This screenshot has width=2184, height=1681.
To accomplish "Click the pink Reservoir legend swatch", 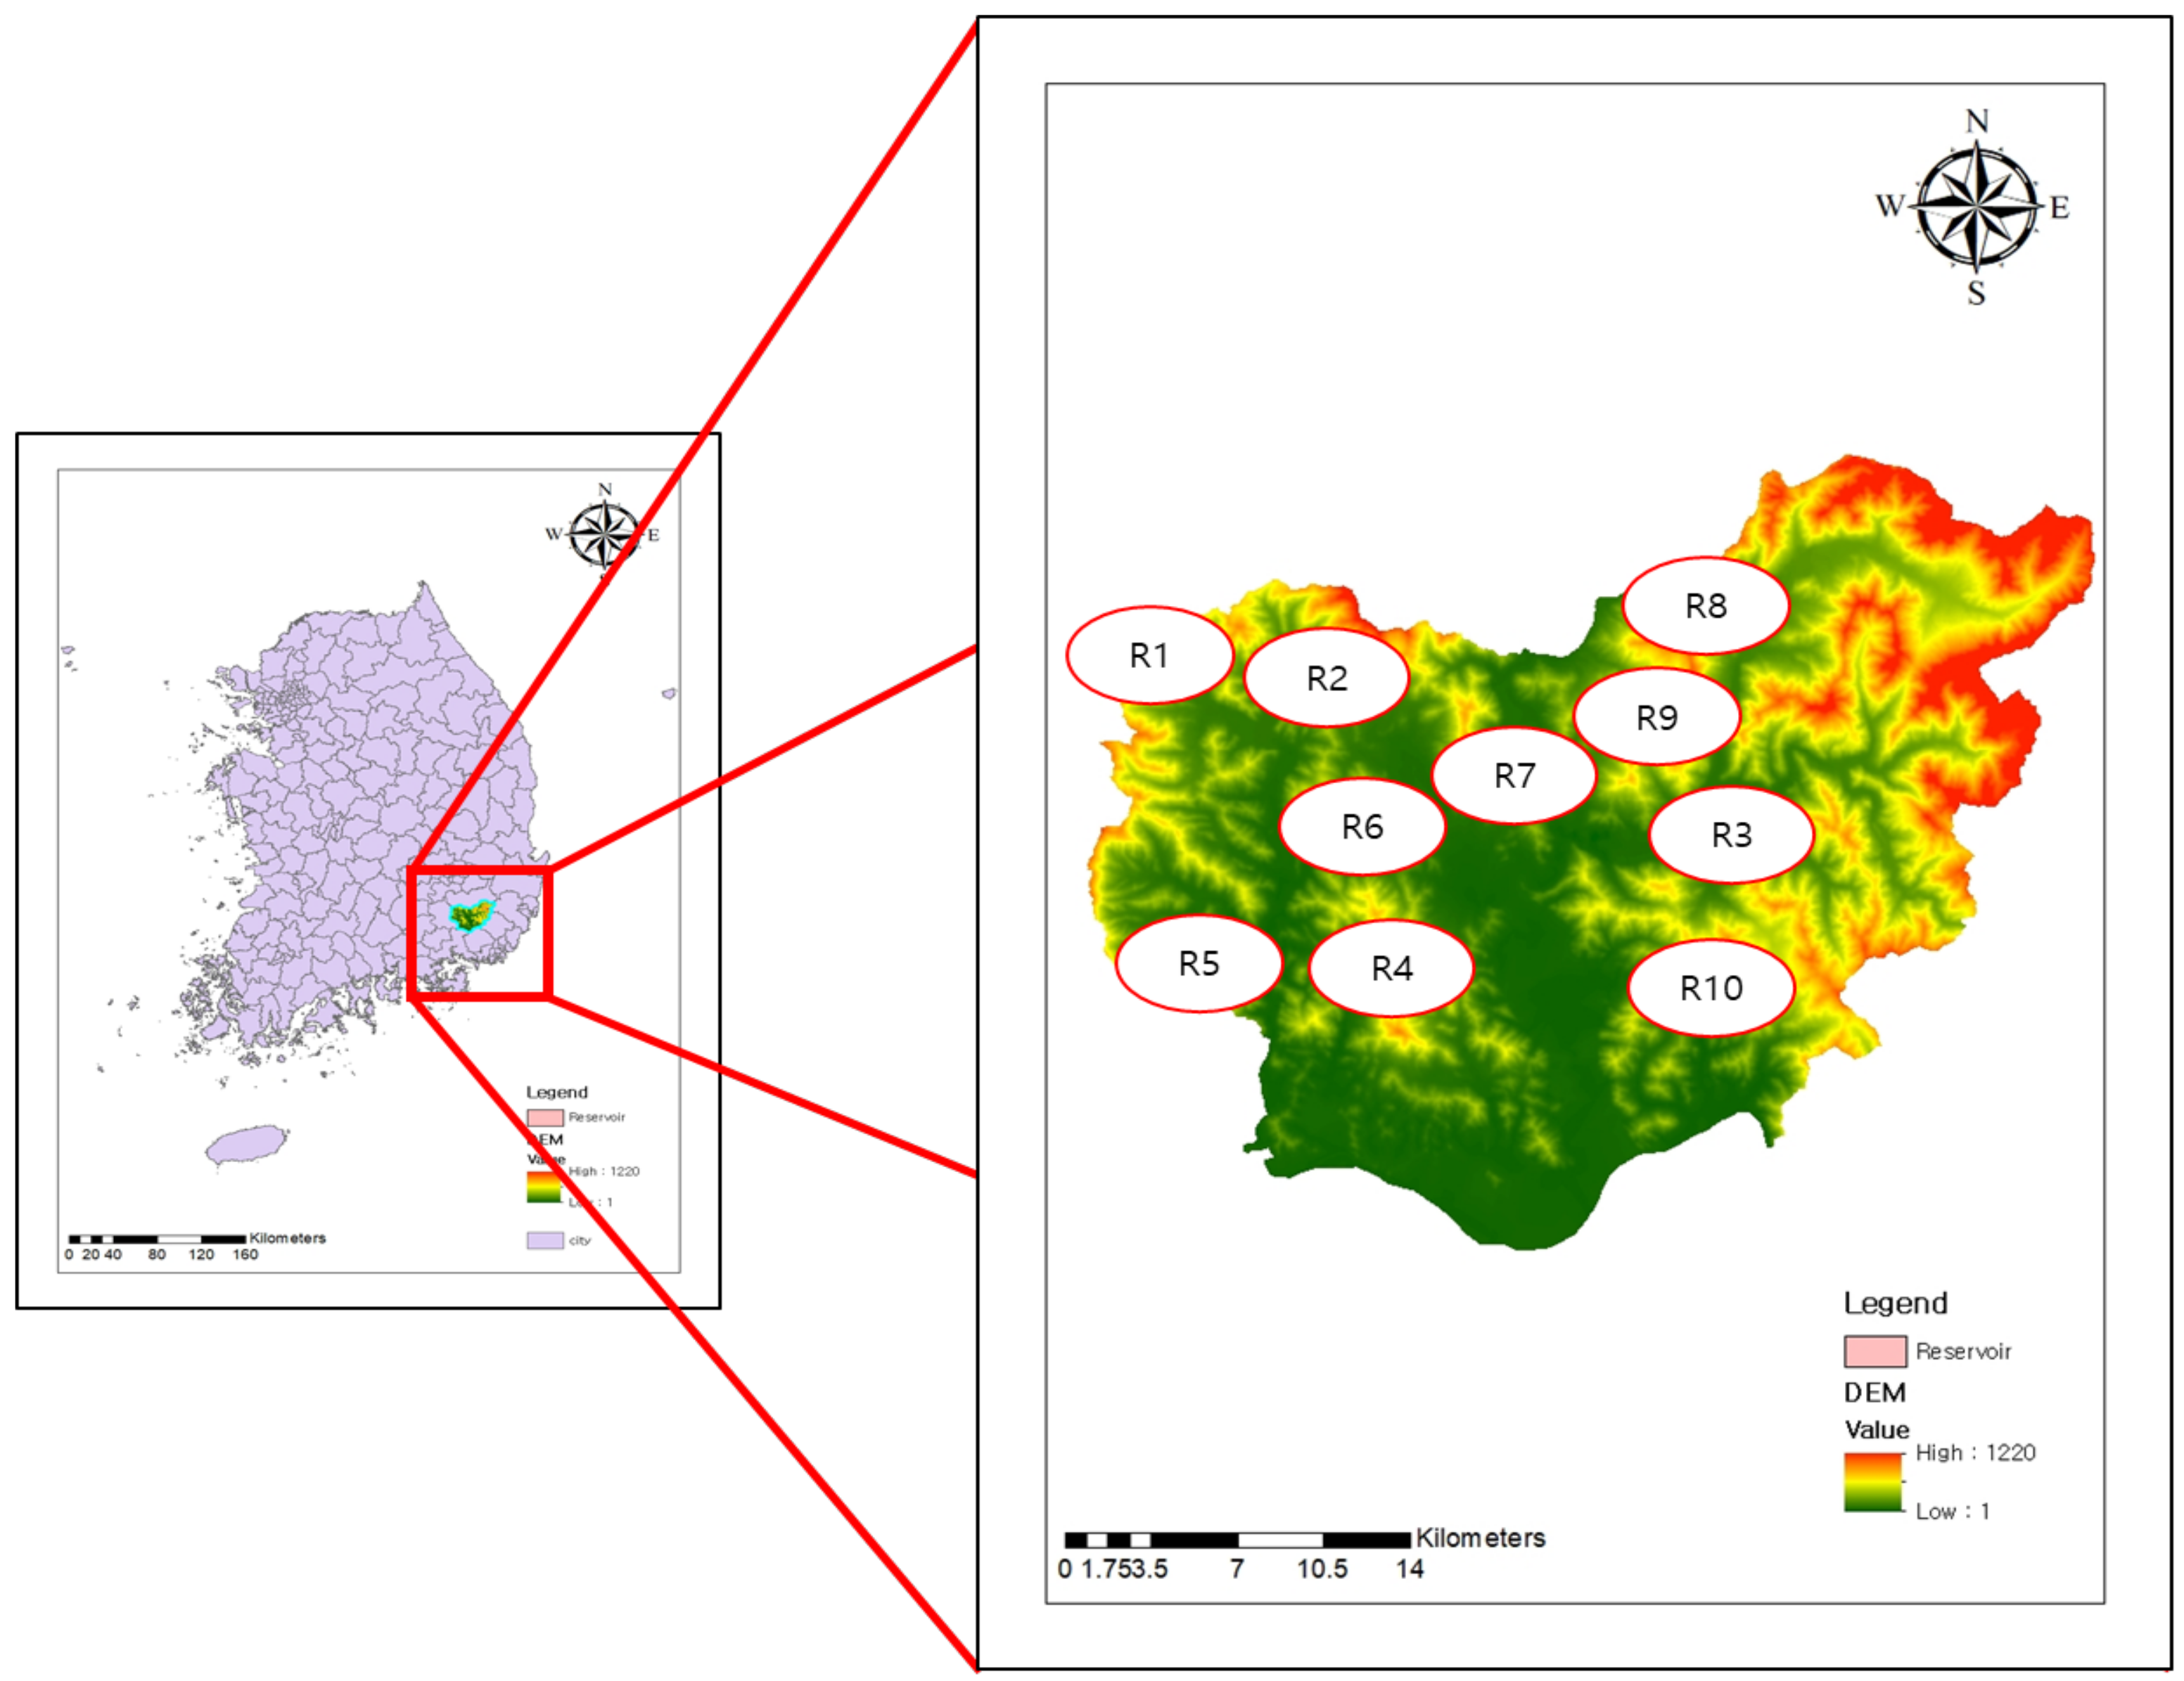I will pos(1875,1351).
